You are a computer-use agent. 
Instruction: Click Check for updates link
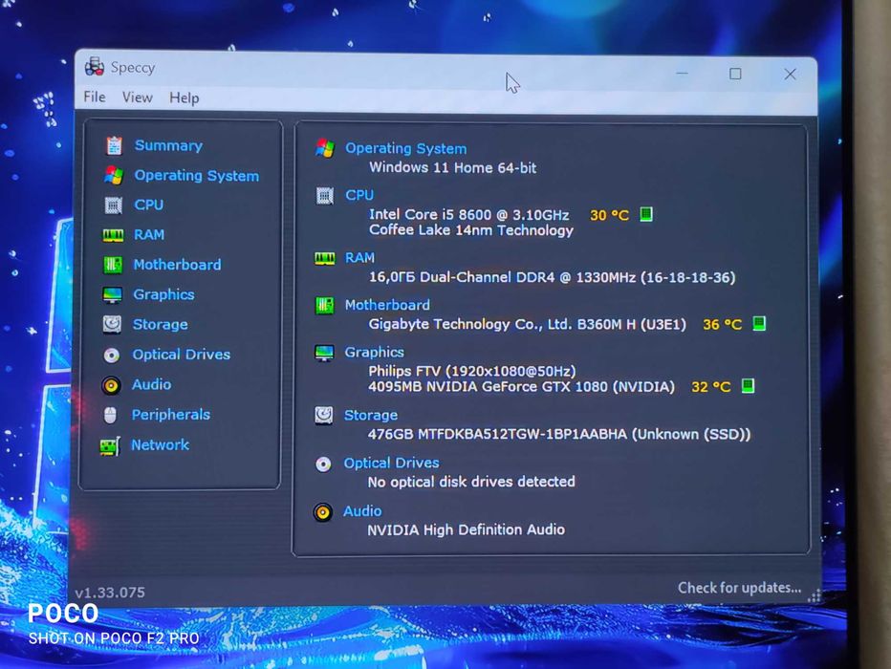739,588
